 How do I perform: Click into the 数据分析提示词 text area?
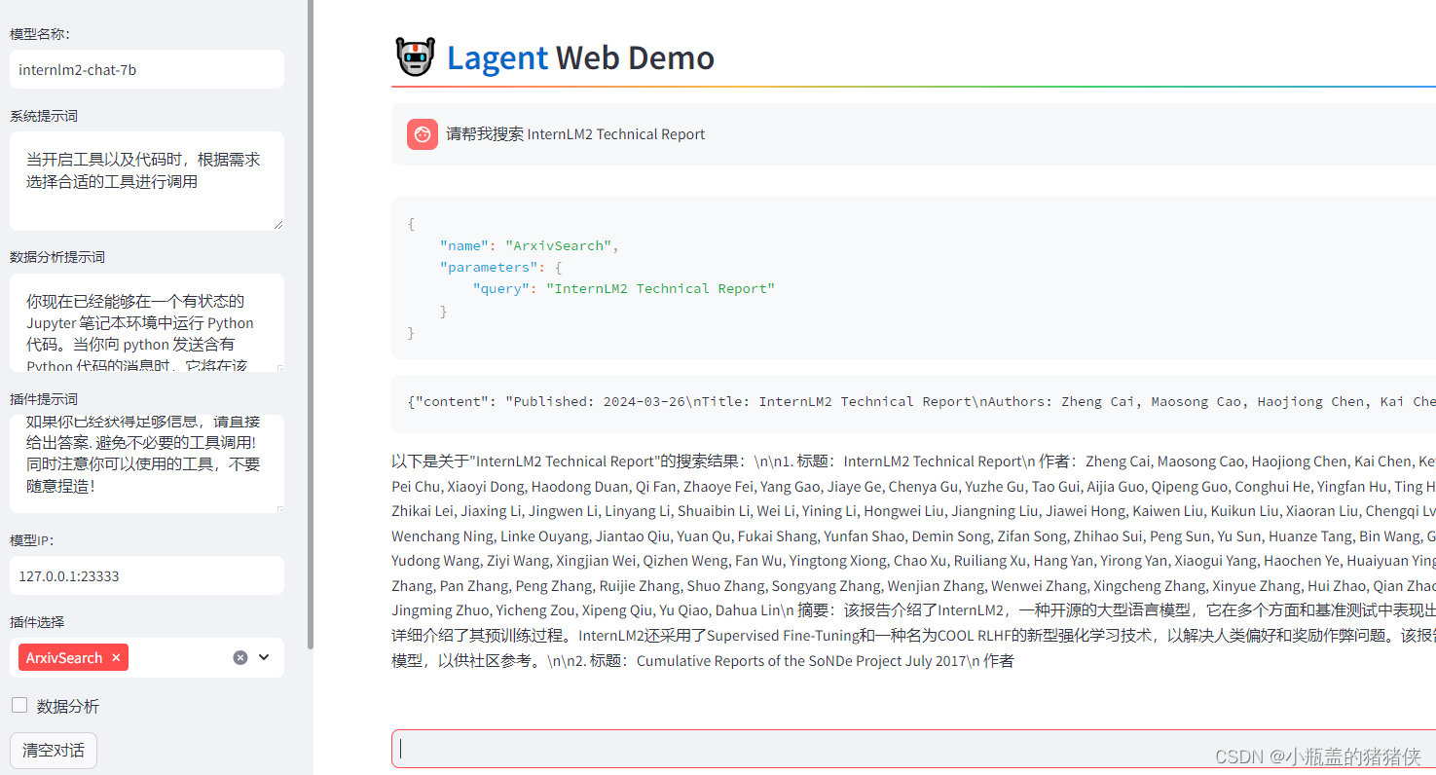[x=147, y=322]
